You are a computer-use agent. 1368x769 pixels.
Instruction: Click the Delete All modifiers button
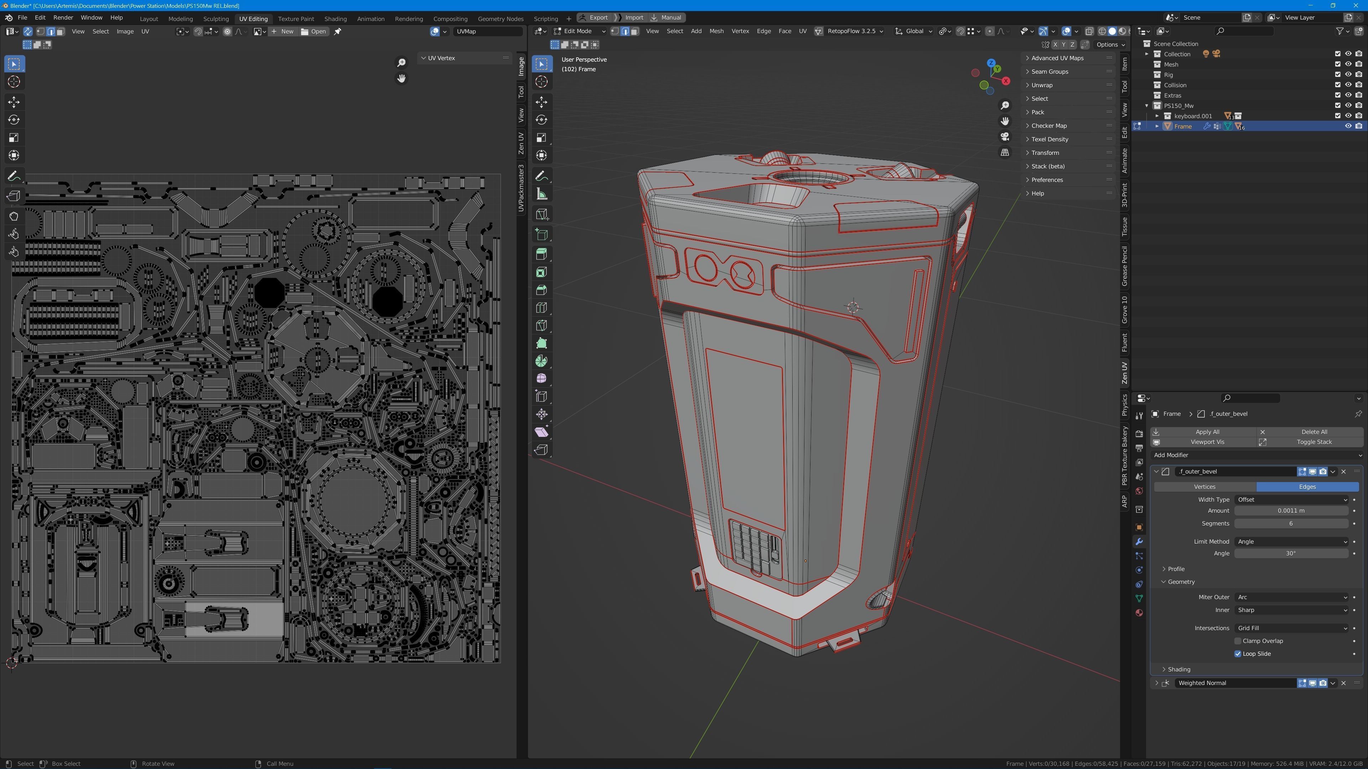coord(1310,432)
